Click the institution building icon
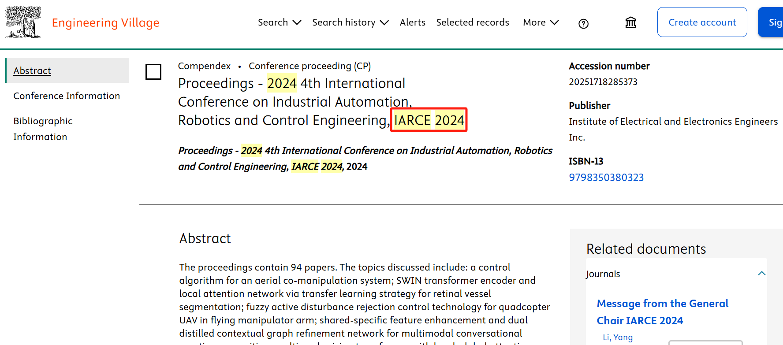 [x=630, y=22]
